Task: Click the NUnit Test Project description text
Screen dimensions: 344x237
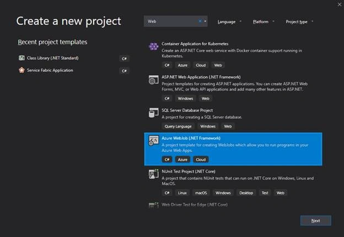Action: pos(238,181)
